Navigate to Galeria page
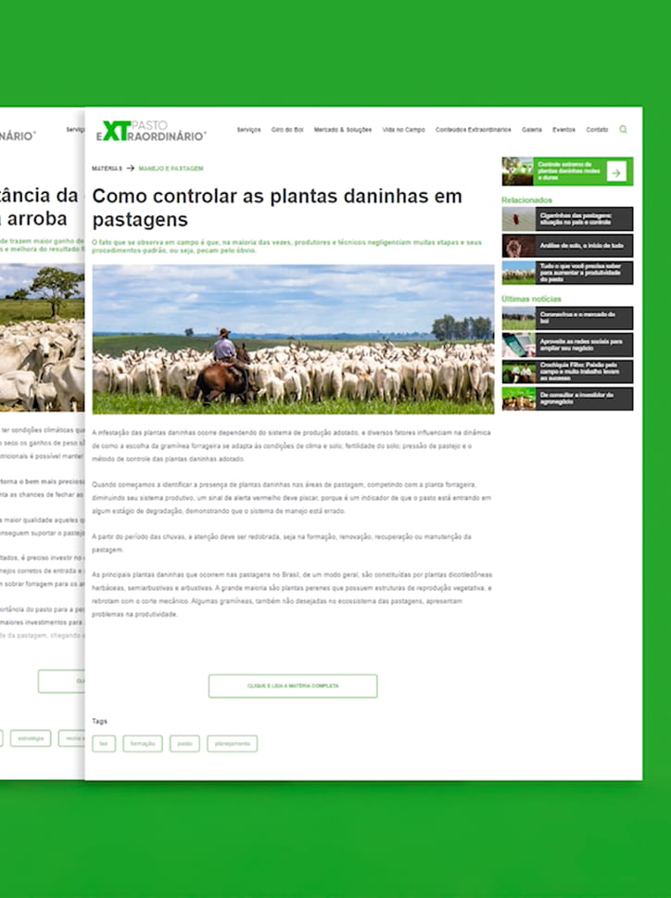Image resolution: width=671 pixels, height=898 pixels. pyautogui.click(x=532, y=130)
